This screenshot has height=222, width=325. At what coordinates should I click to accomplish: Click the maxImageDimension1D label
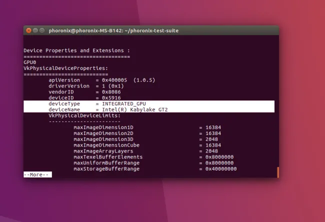pyautogui.click(x=103, y=127)
